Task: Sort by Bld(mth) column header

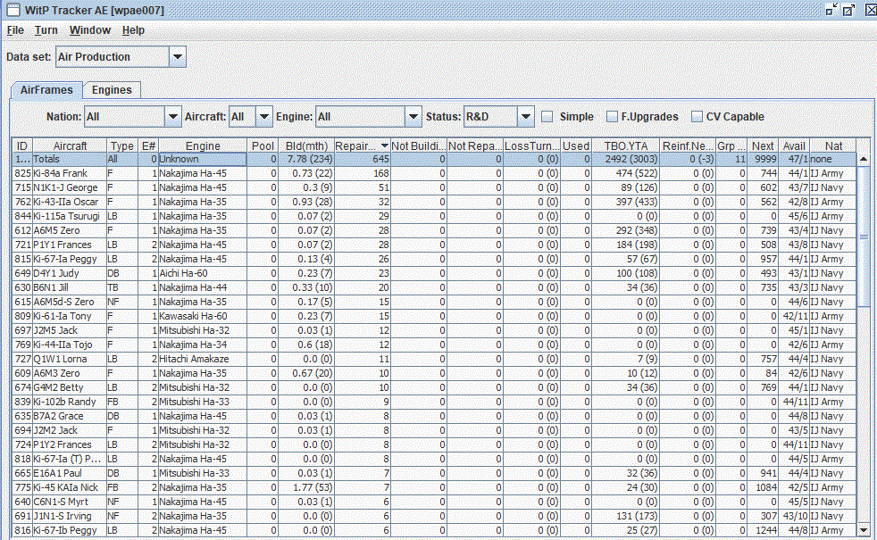Action: click(306, 145)
